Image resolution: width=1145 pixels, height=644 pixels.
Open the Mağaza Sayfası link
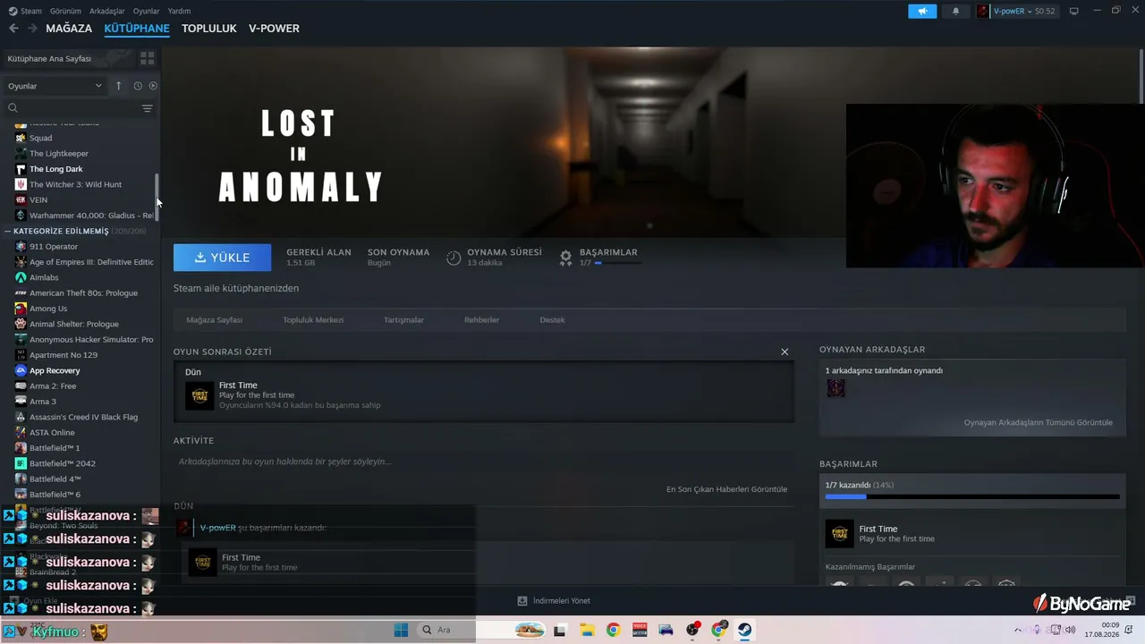pos(214,319)
